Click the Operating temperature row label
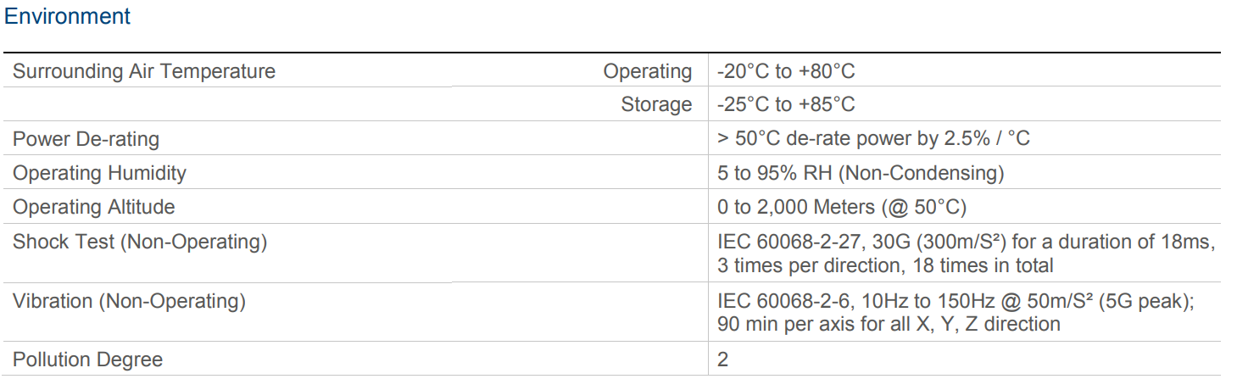 tap(648, 72)
